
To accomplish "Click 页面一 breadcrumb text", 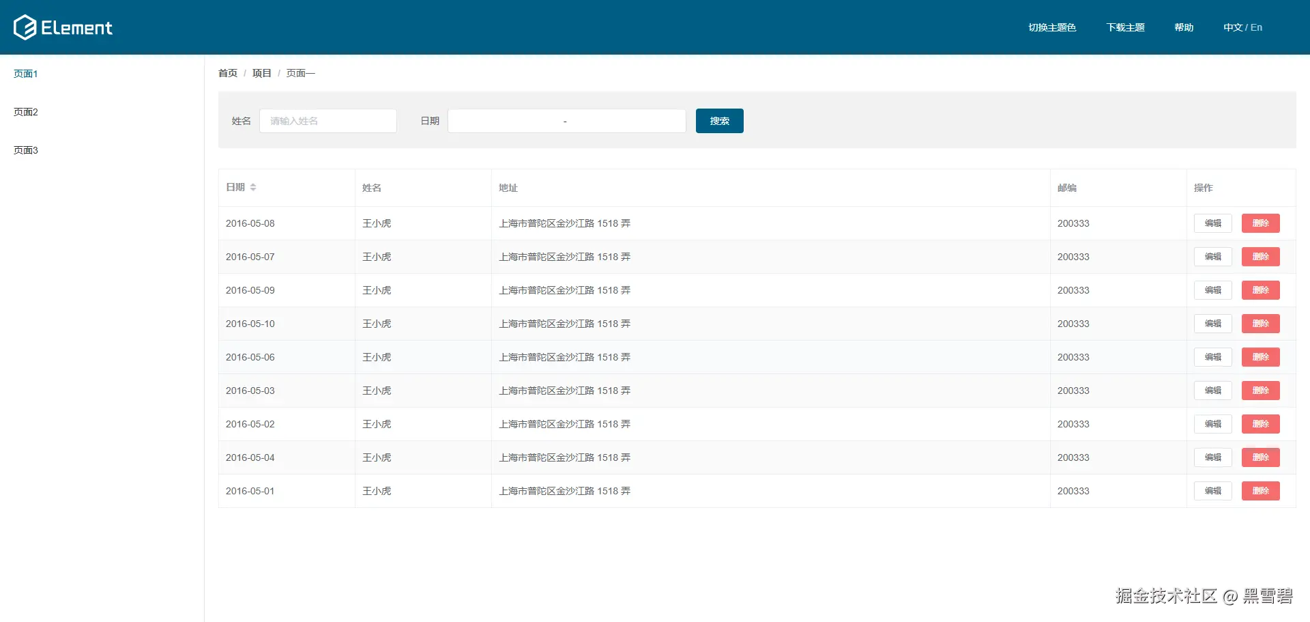I will 301,73.
